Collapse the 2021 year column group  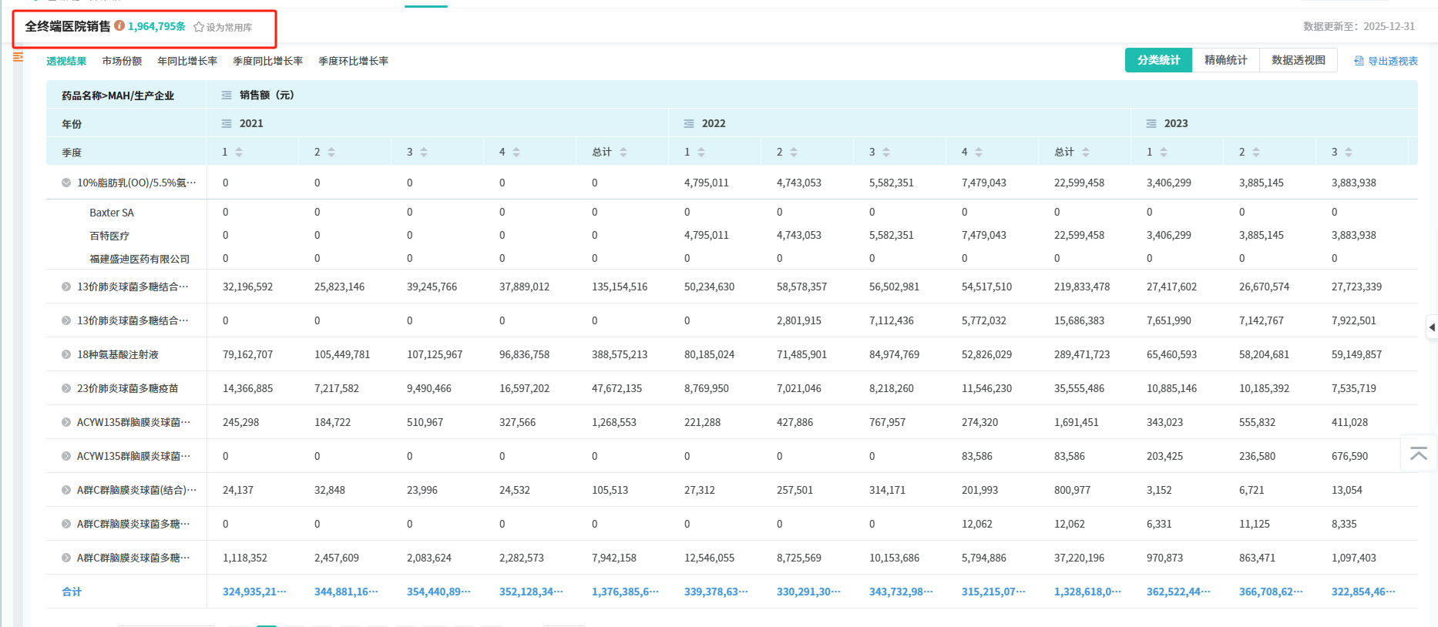tap(227, 124)
